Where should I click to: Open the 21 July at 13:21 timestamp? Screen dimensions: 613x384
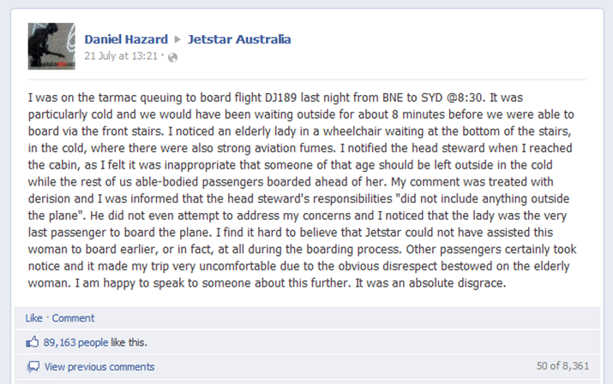click(x=121, y=56)
